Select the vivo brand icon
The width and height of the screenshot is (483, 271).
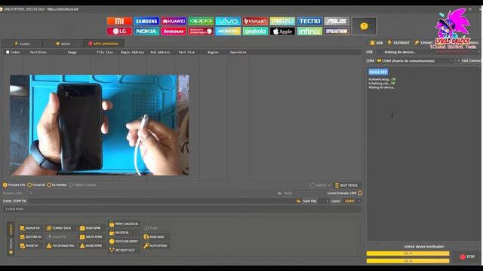[x=228, y=21]
